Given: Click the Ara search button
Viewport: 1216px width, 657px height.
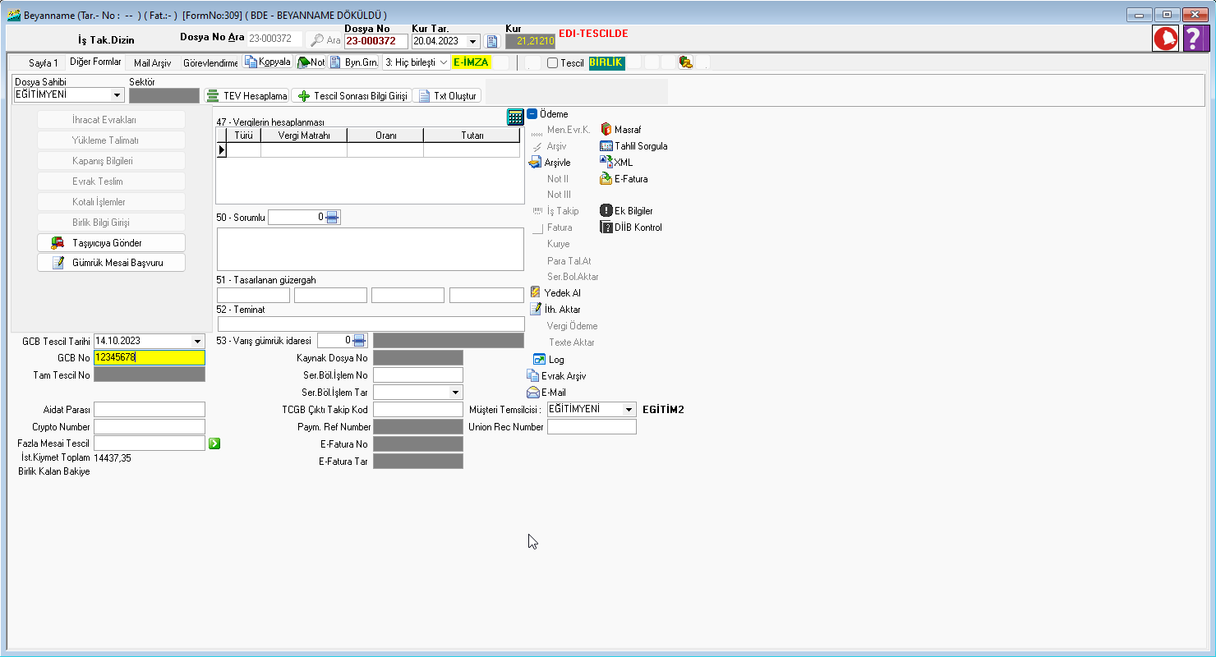Looking at the screenshot, I should point(325,40).
